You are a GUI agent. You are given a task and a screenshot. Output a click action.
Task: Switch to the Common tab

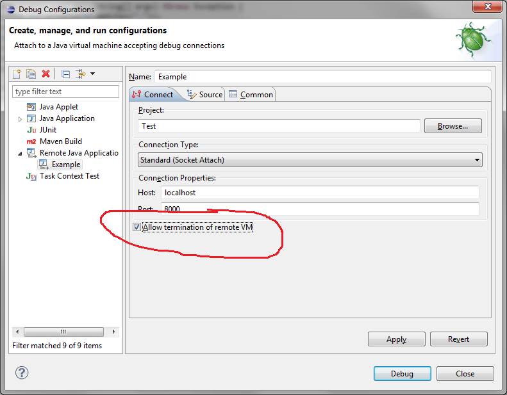tap(251, 94)
